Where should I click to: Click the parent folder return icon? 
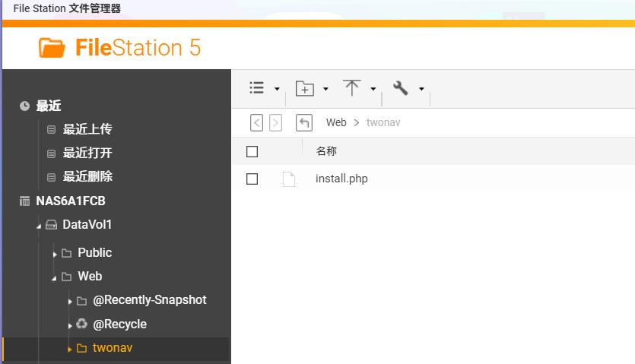coord(304,122)
